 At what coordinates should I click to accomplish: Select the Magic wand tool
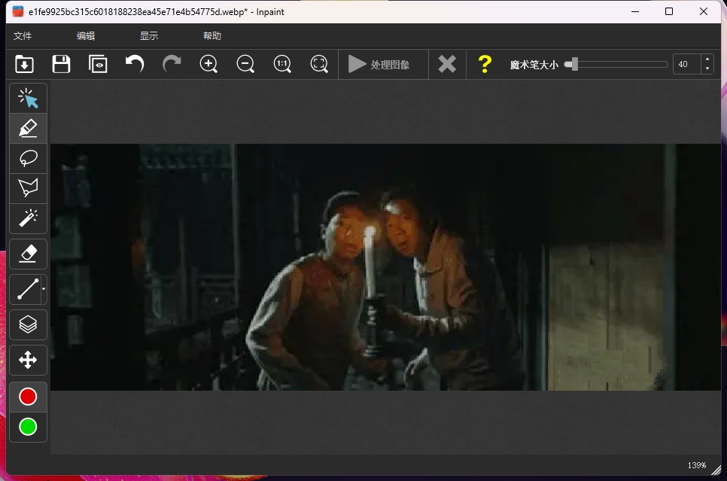click(x=28, y=218)
